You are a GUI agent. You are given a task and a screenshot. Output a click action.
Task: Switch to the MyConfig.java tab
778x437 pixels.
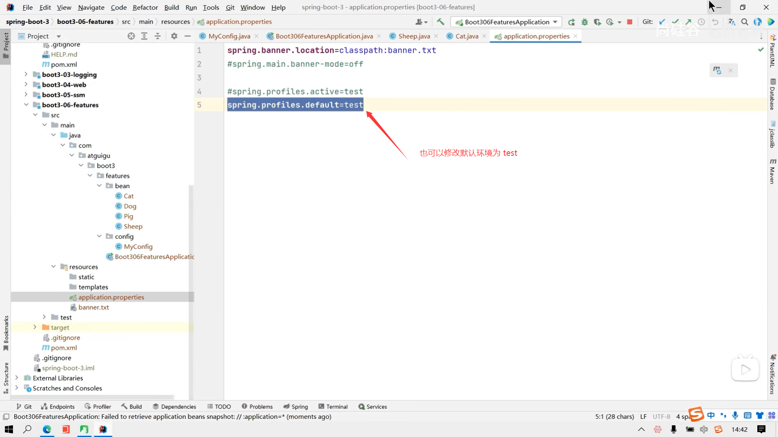[229, 36]
